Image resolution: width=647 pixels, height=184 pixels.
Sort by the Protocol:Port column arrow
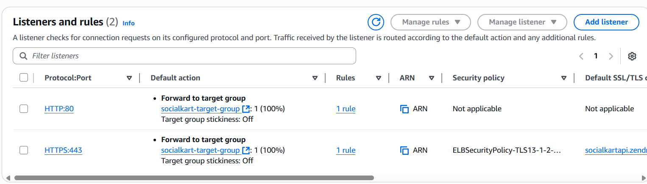[129, 78]
